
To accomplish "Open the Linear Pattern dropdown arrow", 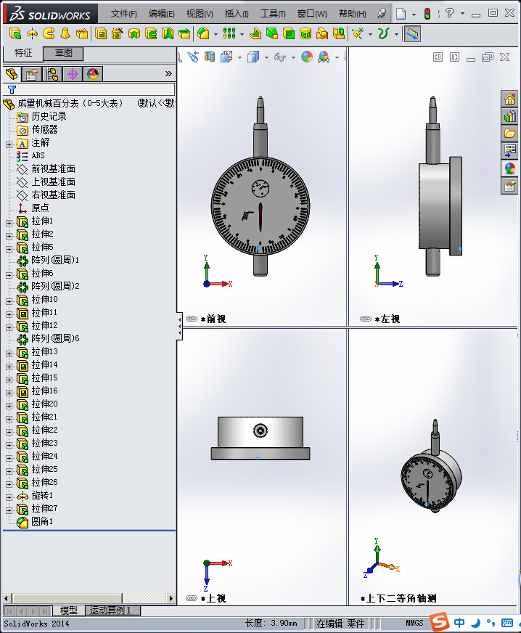I will 242,34.
